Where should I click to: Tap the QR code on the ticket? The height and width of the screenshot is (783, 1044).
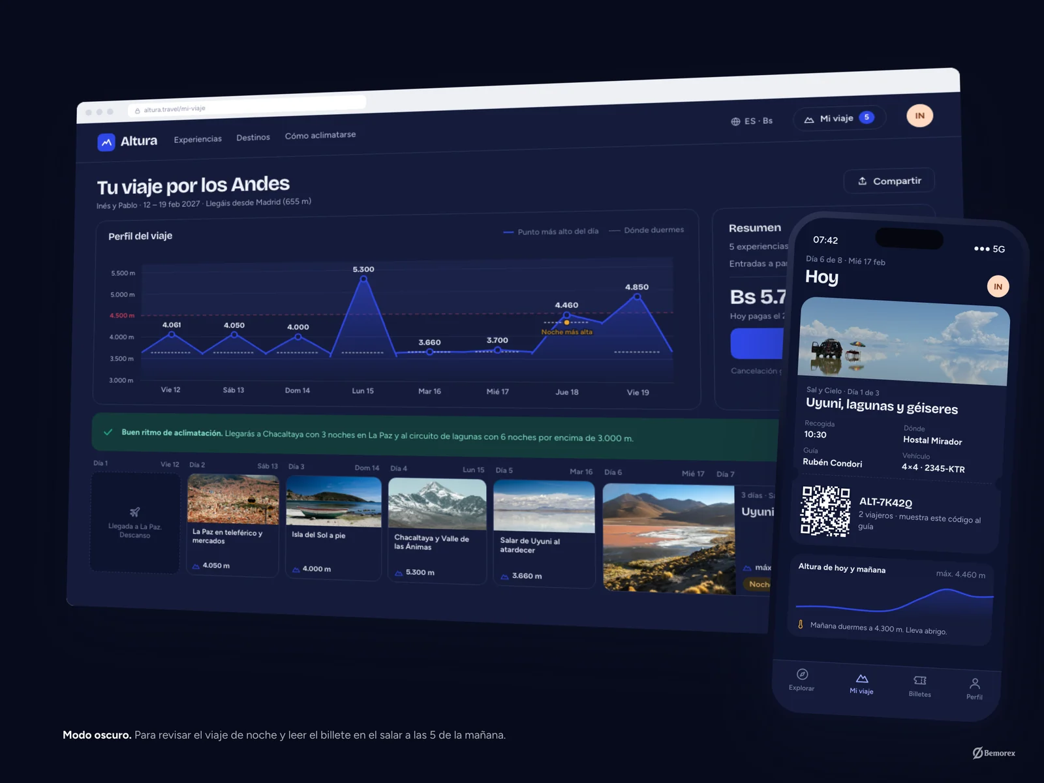click(x=826, y=511)
